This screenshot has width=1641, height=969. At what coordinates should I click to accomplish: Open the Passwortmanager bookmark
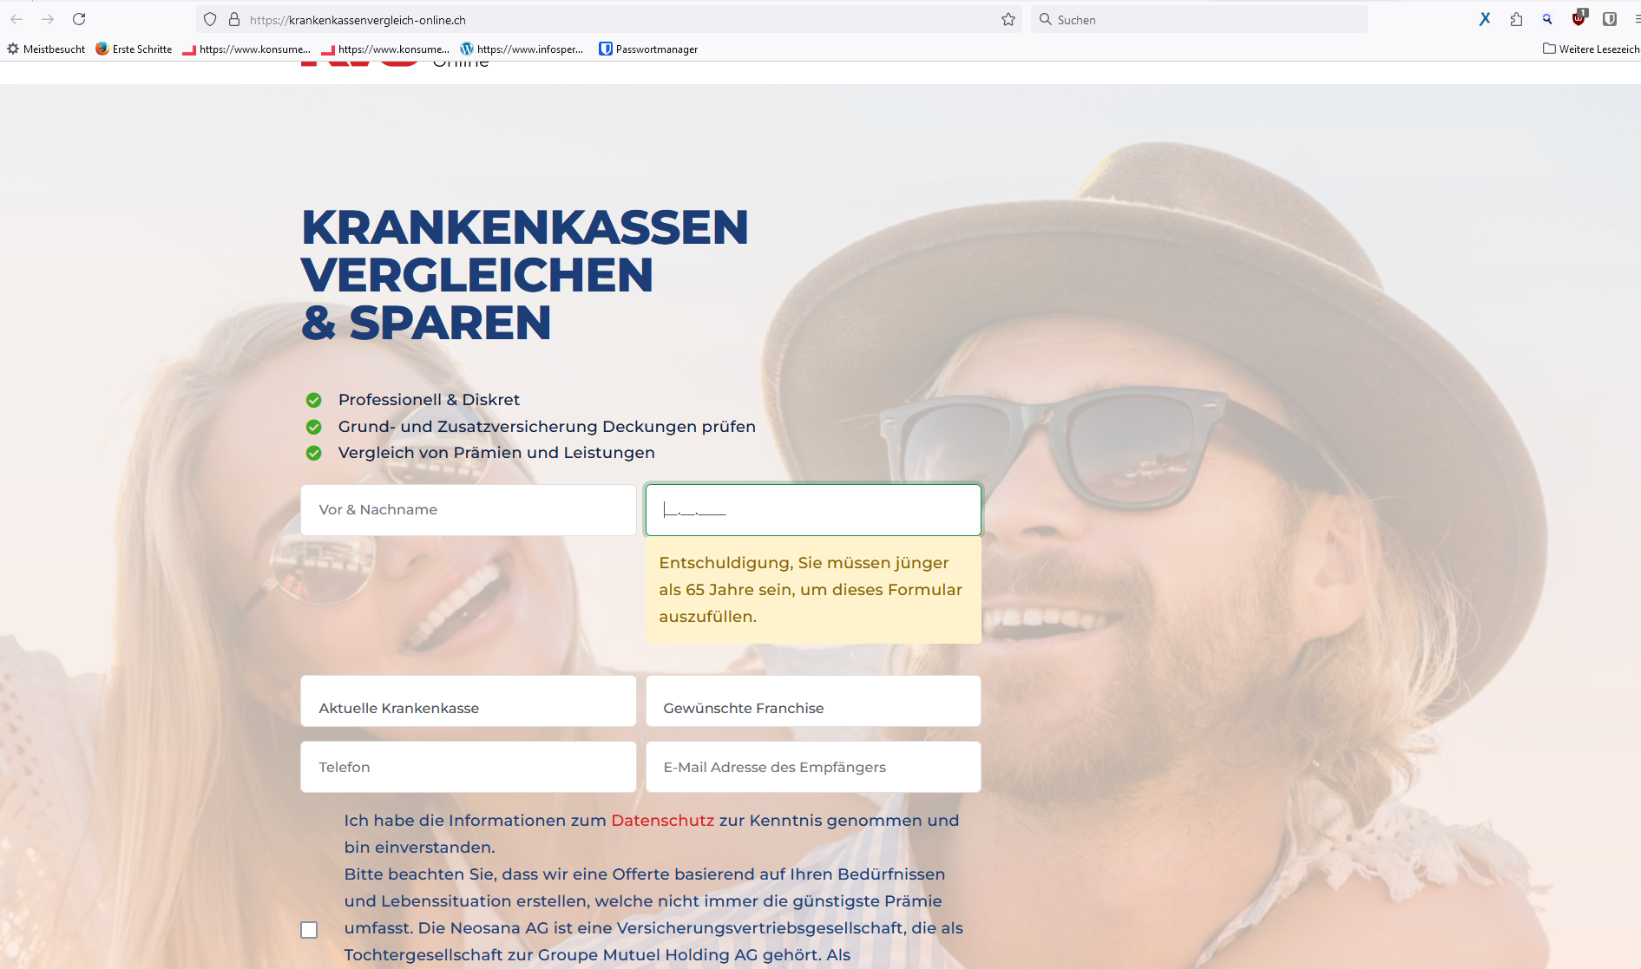coord(648,49)
